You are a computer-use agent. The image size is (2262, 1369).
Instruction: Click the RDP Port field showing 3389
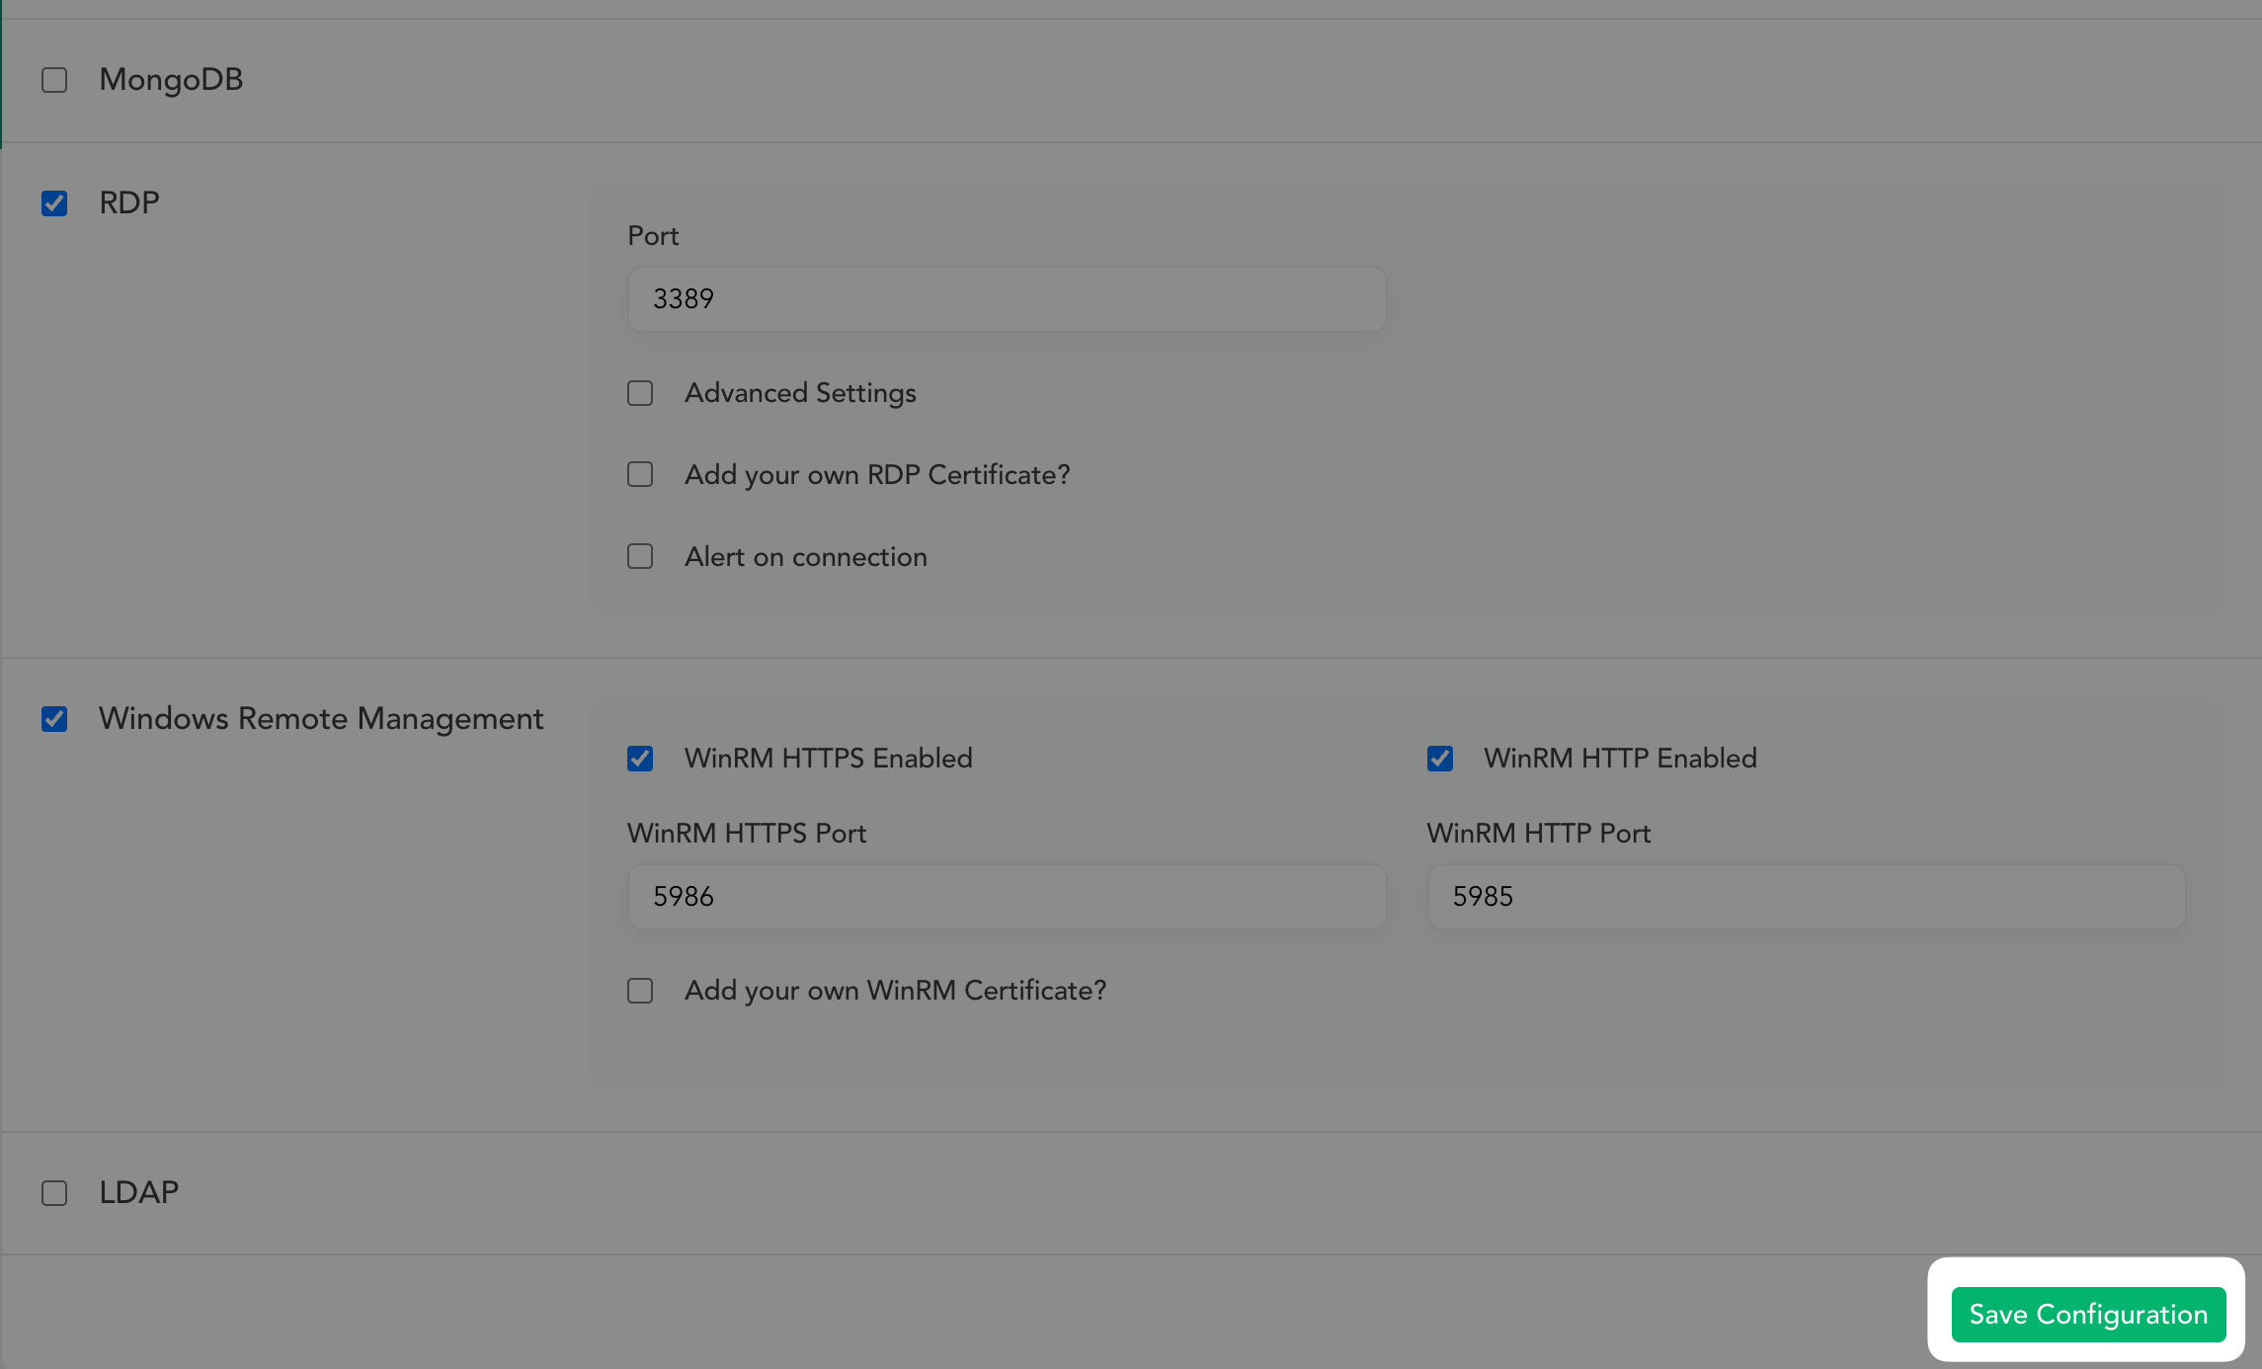(x=1006, y=298)
